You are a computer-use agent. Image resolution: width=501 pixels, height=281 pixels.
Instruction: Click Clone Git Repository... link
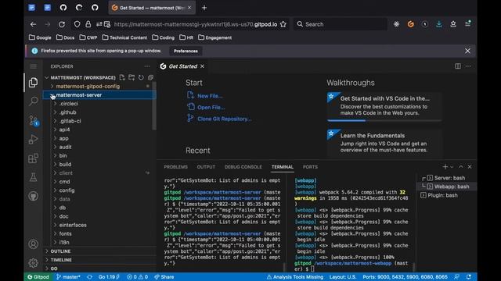tap(225, 119)
